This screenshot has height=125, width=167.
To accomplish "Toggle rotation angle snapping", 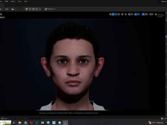I will click(x=136, y=14).
